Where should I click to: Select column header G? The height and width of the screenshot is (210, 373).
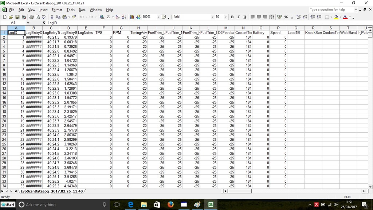pos(121,28)
